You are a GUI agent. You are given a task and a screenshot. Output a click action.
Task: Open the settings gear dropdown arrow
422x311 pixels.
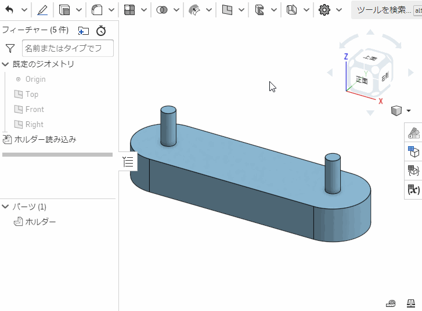[x=340, y=10]
